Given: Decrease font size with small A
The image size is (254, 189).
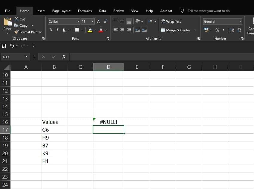Looking at the screenshot, I should [x=105, y=22].
